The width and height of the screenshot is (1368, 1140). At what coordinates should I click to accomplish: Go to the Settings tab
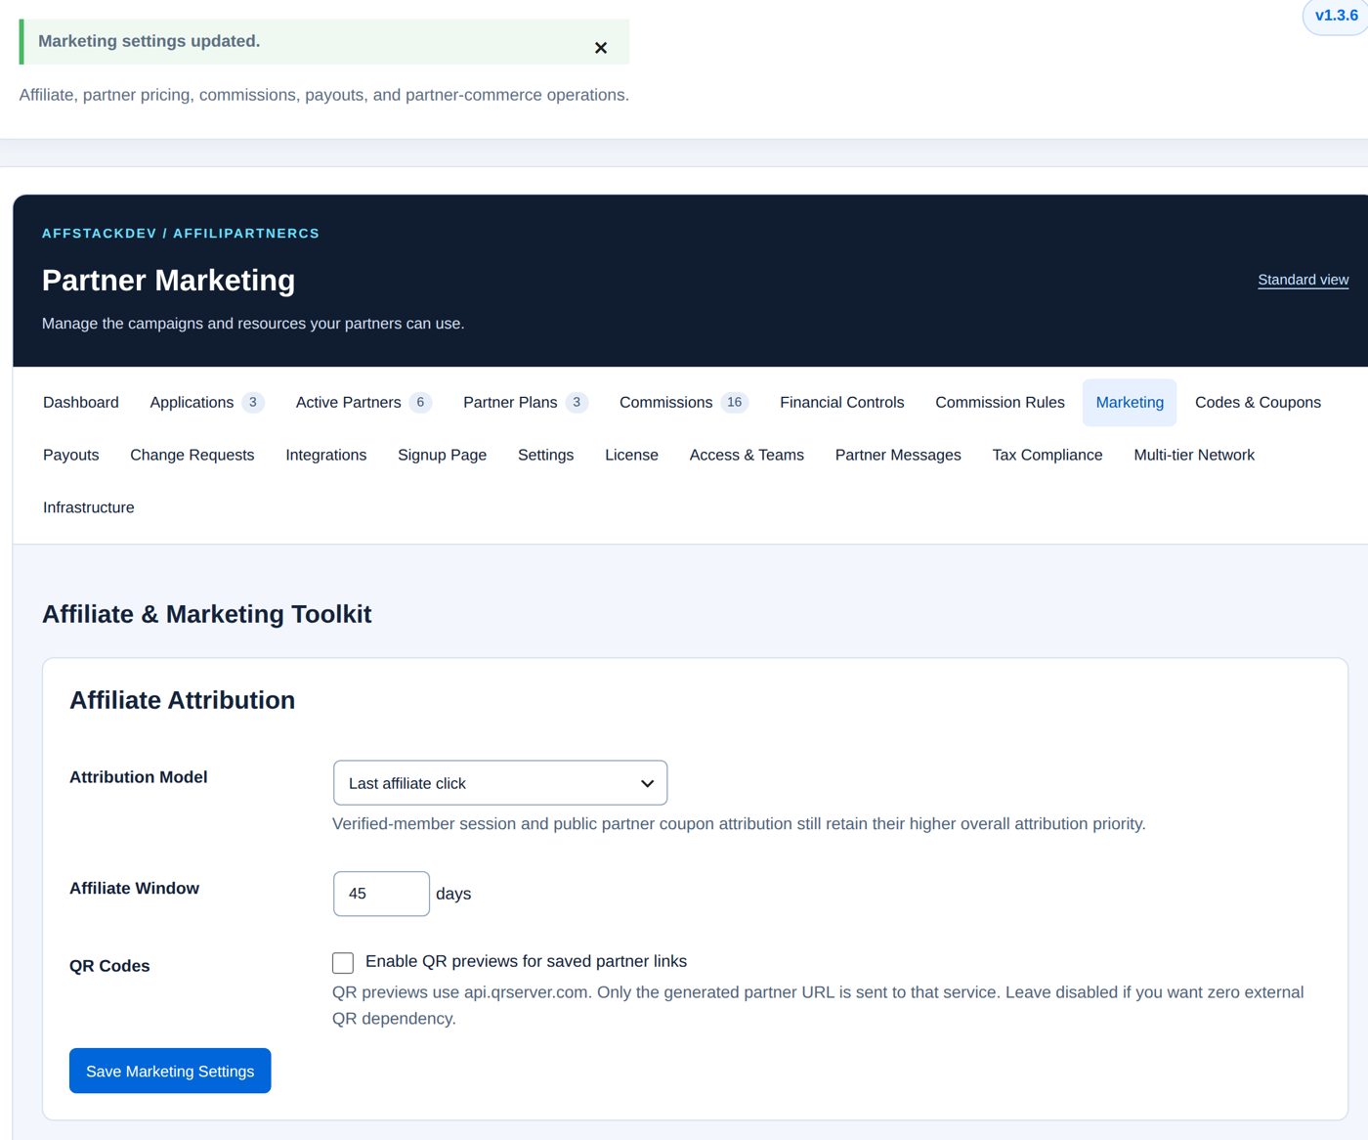click(x=545, y=456)
